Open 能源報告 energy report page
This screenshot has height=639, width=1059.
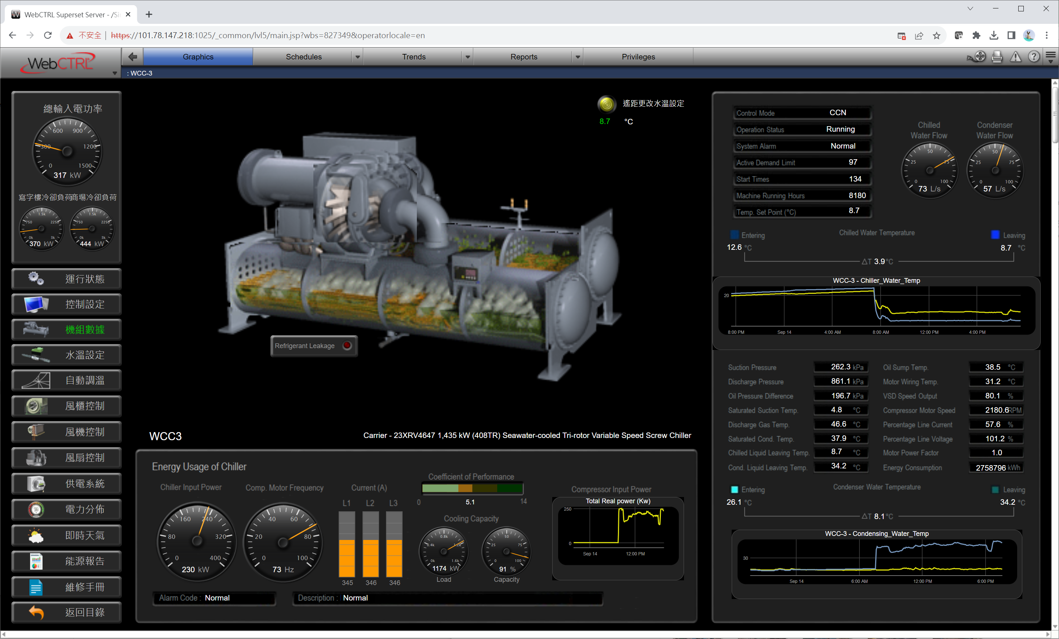[67, 561]
